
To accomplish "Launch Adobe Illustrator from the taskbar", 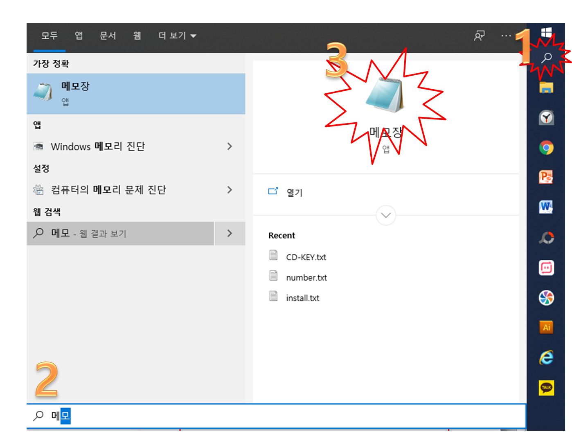I will pos(546,328).
